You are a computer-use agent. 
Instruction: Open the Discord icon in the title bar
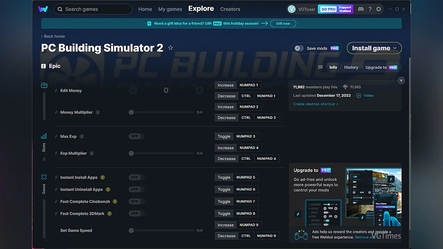[361, 9]
